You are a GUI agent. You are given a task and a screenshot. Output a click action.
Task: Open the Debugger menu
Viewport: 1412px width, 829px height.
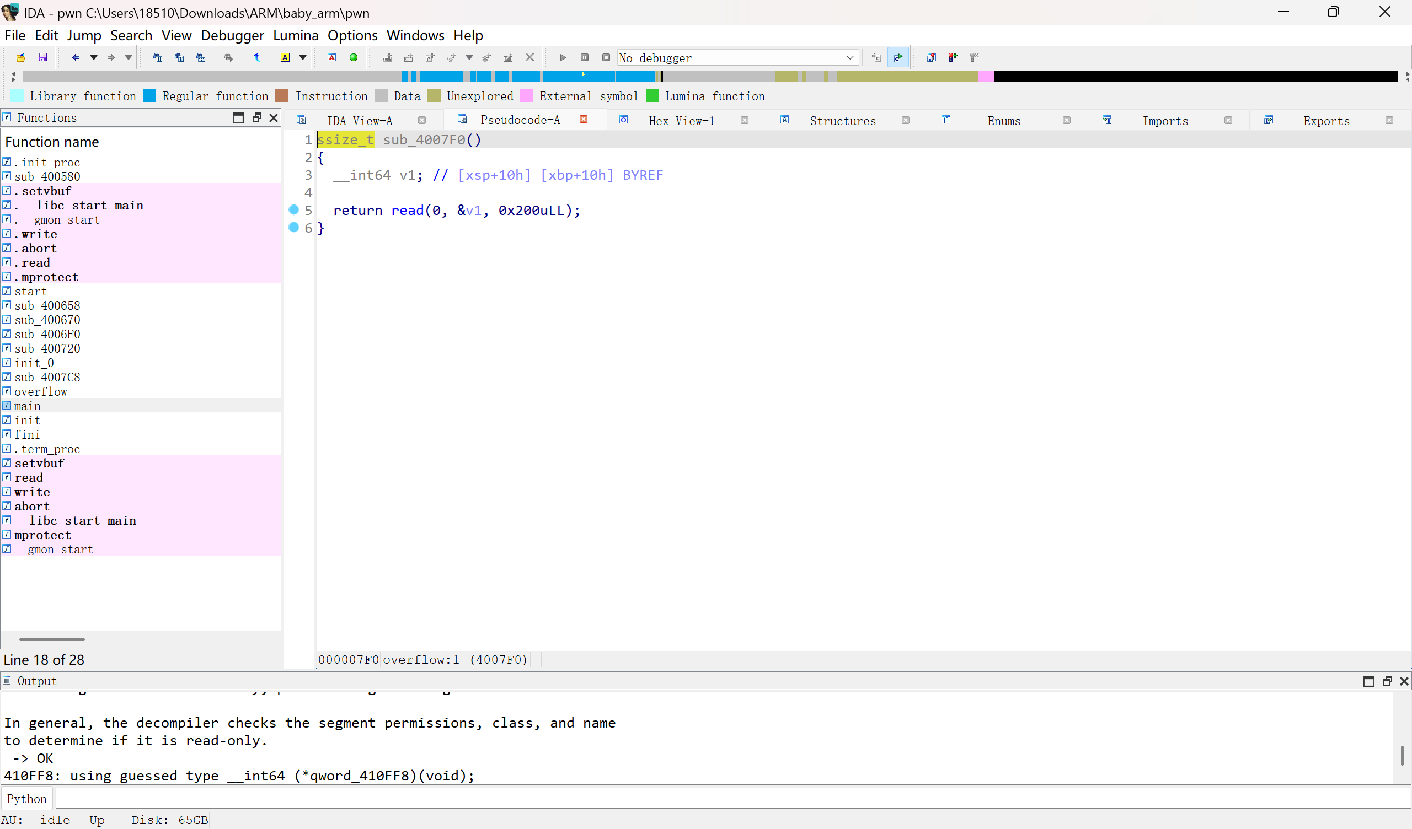[232, 35]
